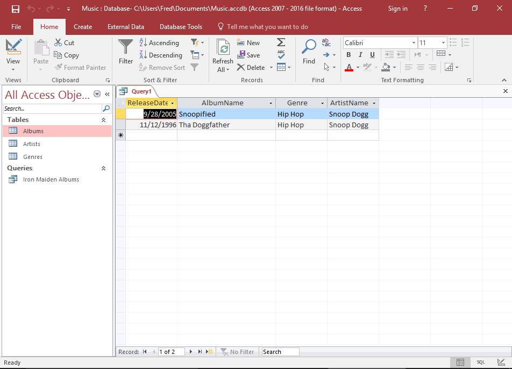This screenshot has width=512, height=369.
Task: Click the Replace icon in the Find group
Action: tap(326, 42)
